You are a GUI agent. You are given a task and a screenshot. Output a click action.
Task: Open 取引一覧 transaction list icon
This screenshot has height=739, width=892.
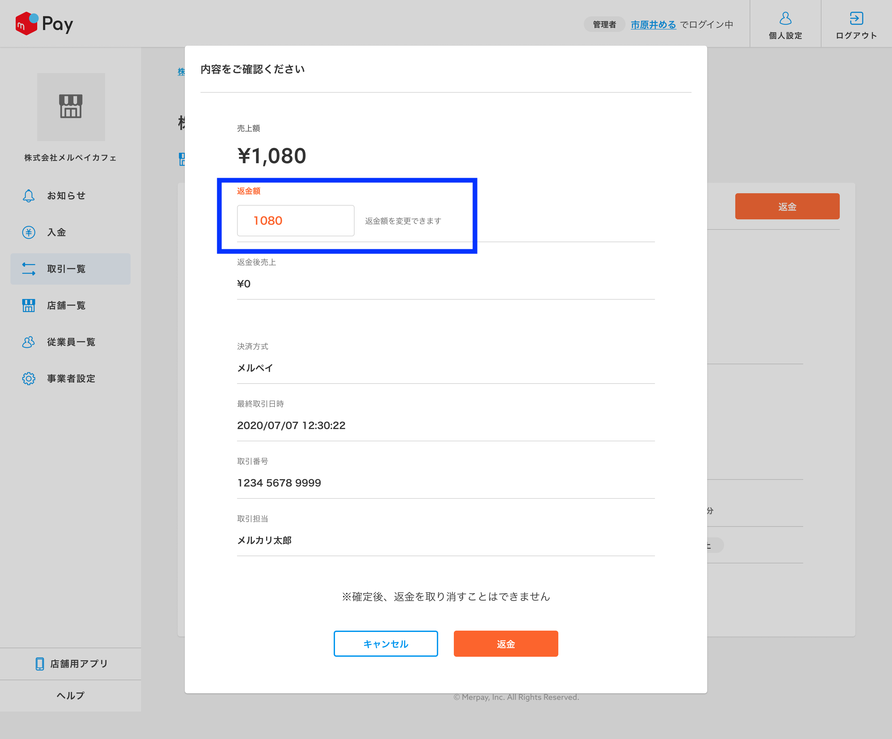(28, 269)
